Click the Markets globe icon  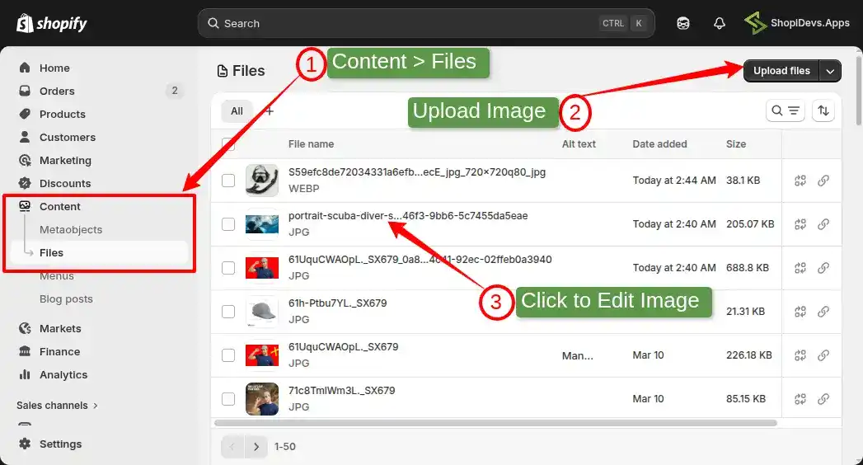click(25, 328)
